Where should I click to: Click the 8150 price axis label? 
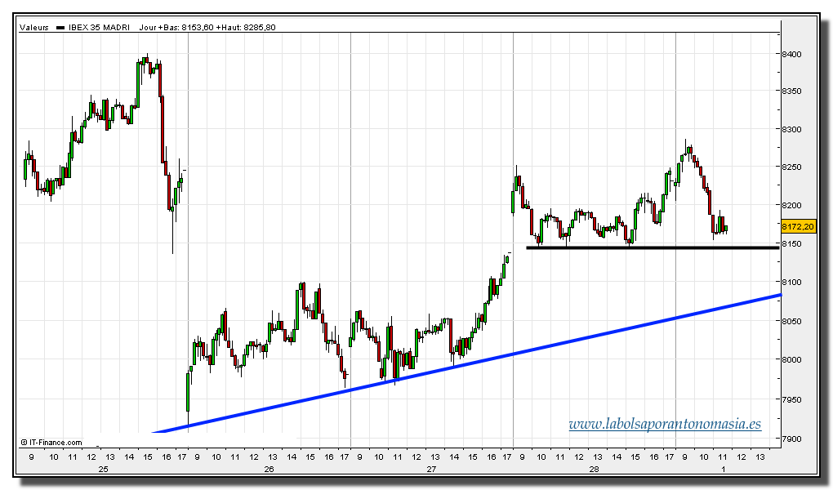coord(791,244)
